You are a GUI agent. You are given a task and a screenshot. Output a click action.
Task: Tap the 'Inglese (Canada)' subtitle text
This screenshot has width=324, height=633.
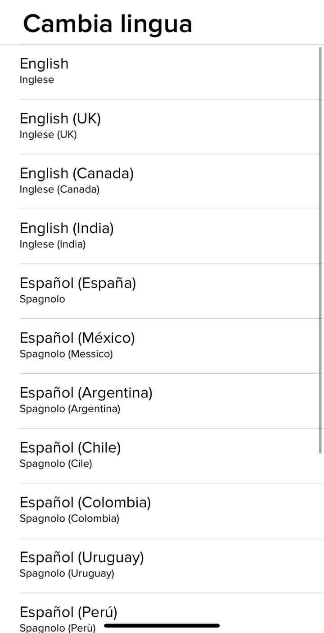59,190
